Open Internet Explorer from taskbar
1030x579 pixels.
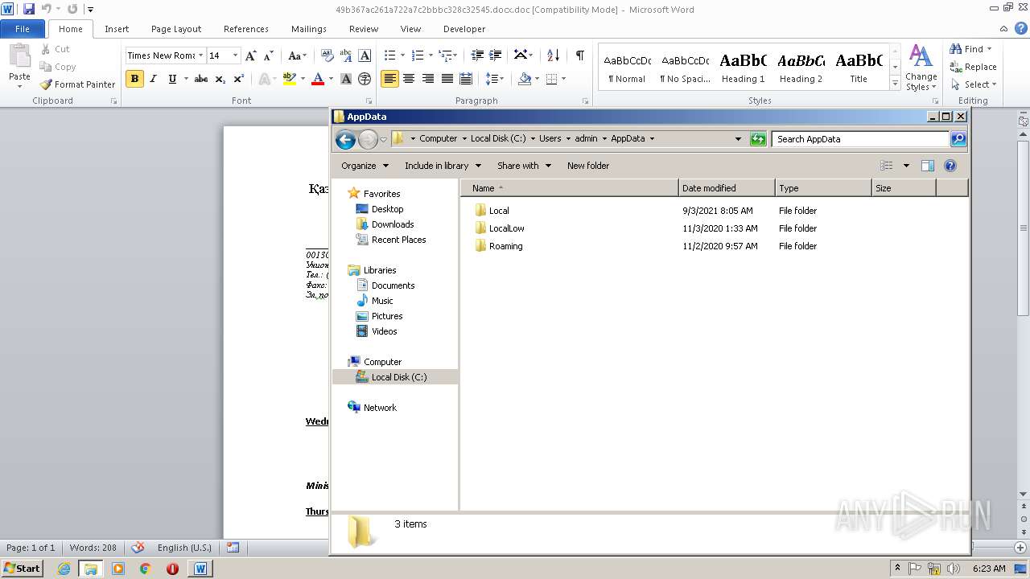coord(64,569)
